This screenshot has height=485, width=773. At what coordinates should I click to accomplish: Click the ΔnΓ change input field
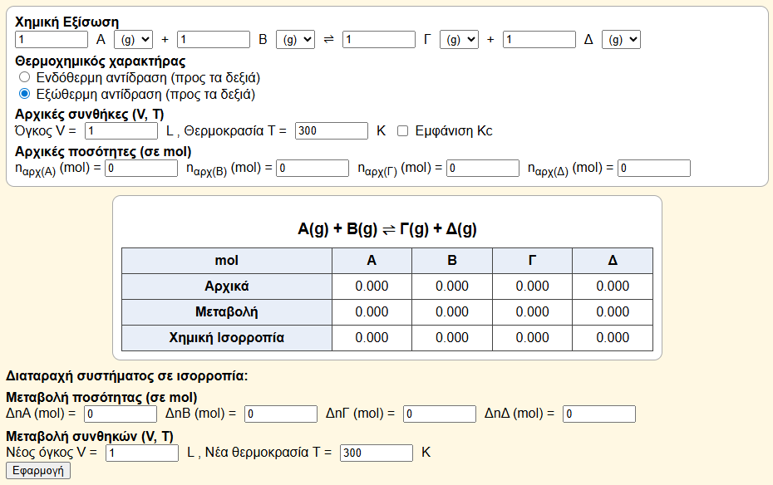coord(439,414)
